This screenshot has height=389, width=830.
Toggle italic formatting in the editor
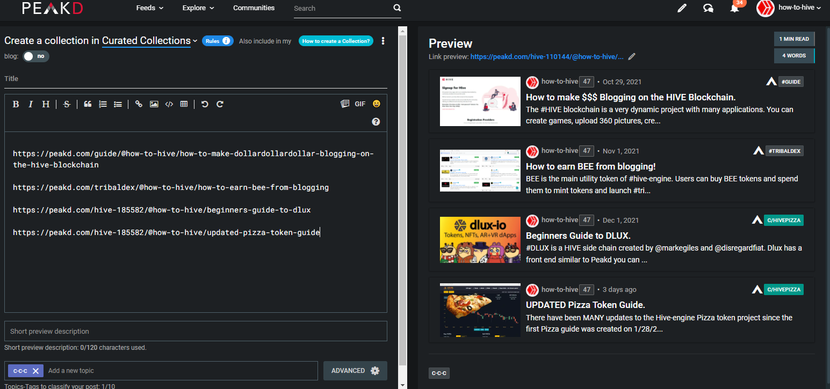click(31, 104)
